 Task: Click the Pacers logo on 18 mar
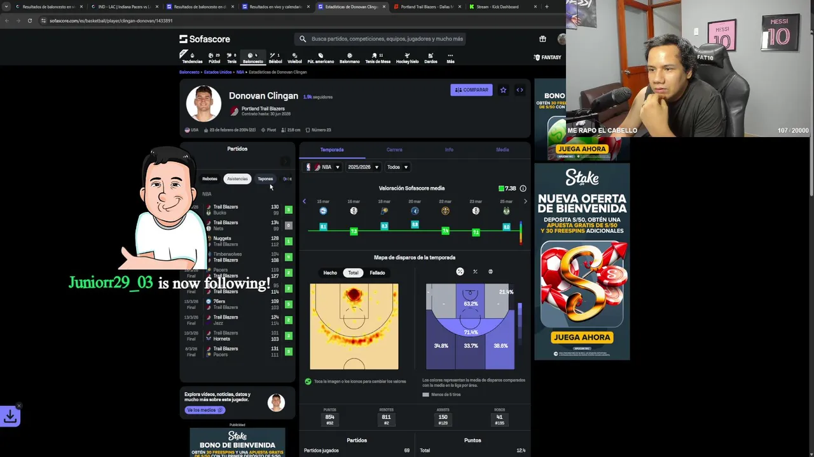384,211
